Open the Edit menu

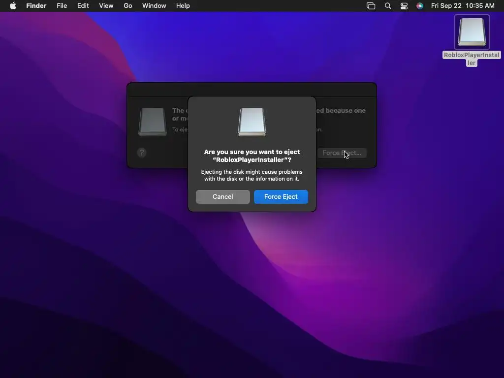(x=83, y=6)
